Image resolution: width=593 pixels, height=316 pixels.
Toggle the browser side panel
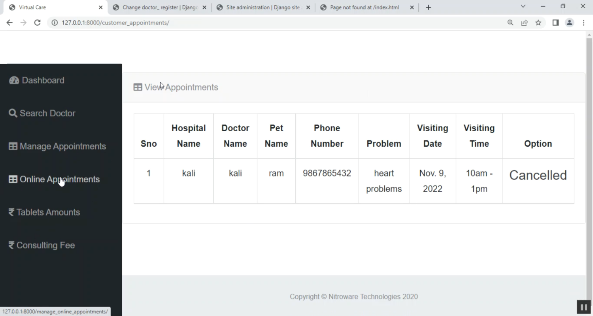tap(555, 23)
